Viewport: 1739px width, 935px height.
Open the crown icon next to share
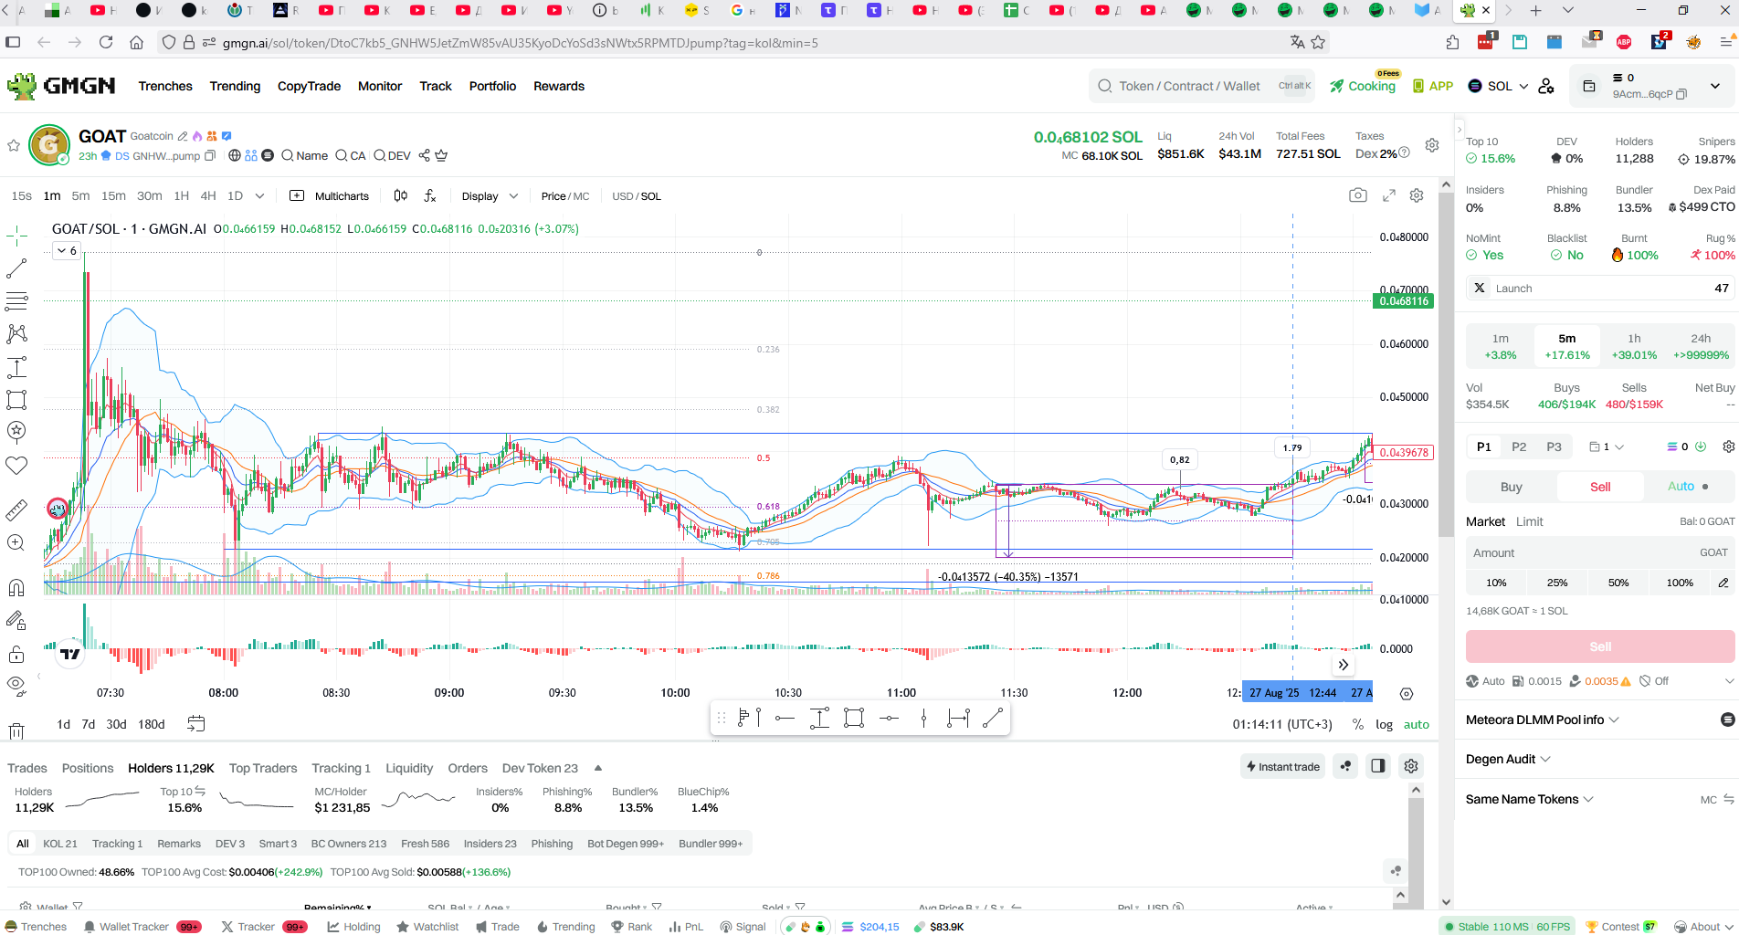[x=441, y=155]
